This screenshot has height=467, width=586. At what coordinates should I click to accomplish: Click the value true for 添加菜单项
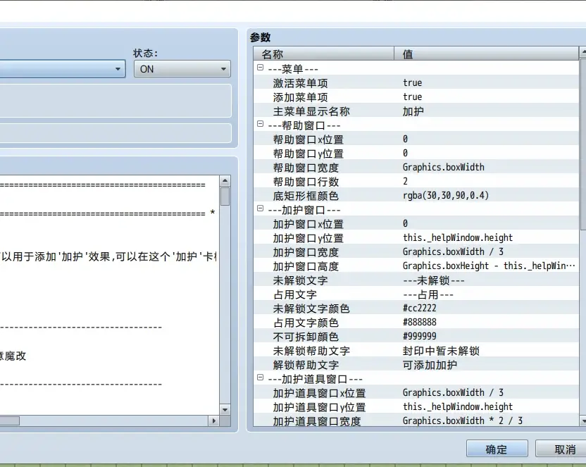point(413,96)
